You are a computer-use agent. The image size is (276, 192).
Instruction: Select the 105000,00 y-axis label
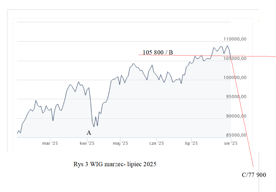tap(236, 58)
